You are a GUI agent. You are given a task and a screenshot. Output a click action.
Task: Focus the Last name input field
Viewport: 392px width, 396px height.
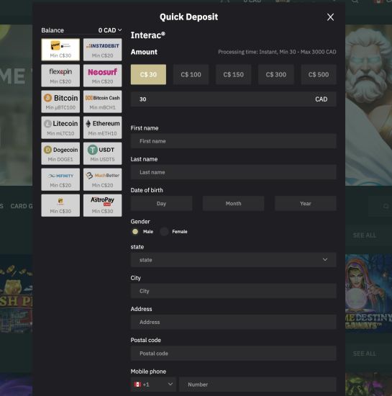tap(233, 172)
